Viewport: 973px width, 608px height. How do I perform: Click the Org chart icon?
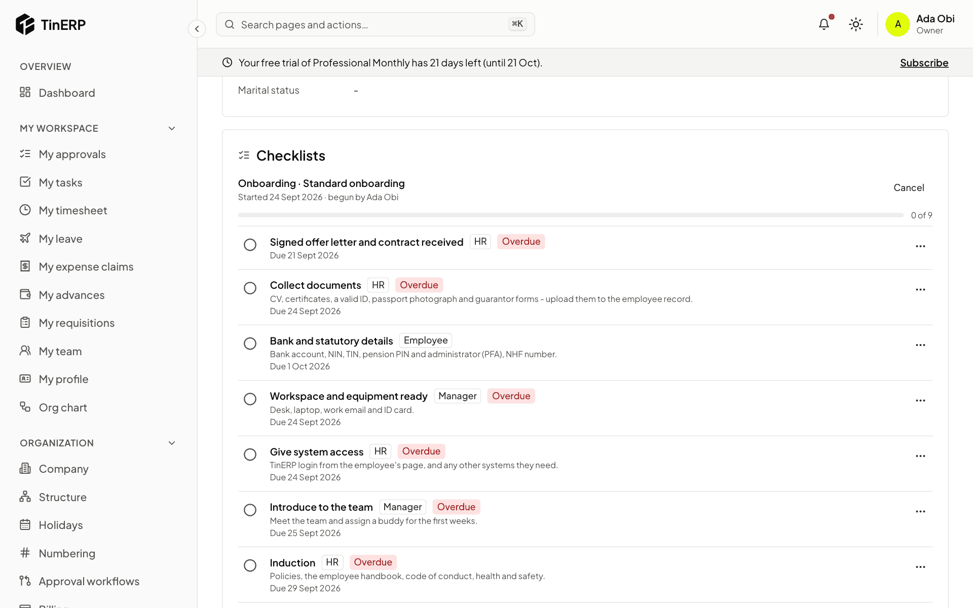[25, 407]
